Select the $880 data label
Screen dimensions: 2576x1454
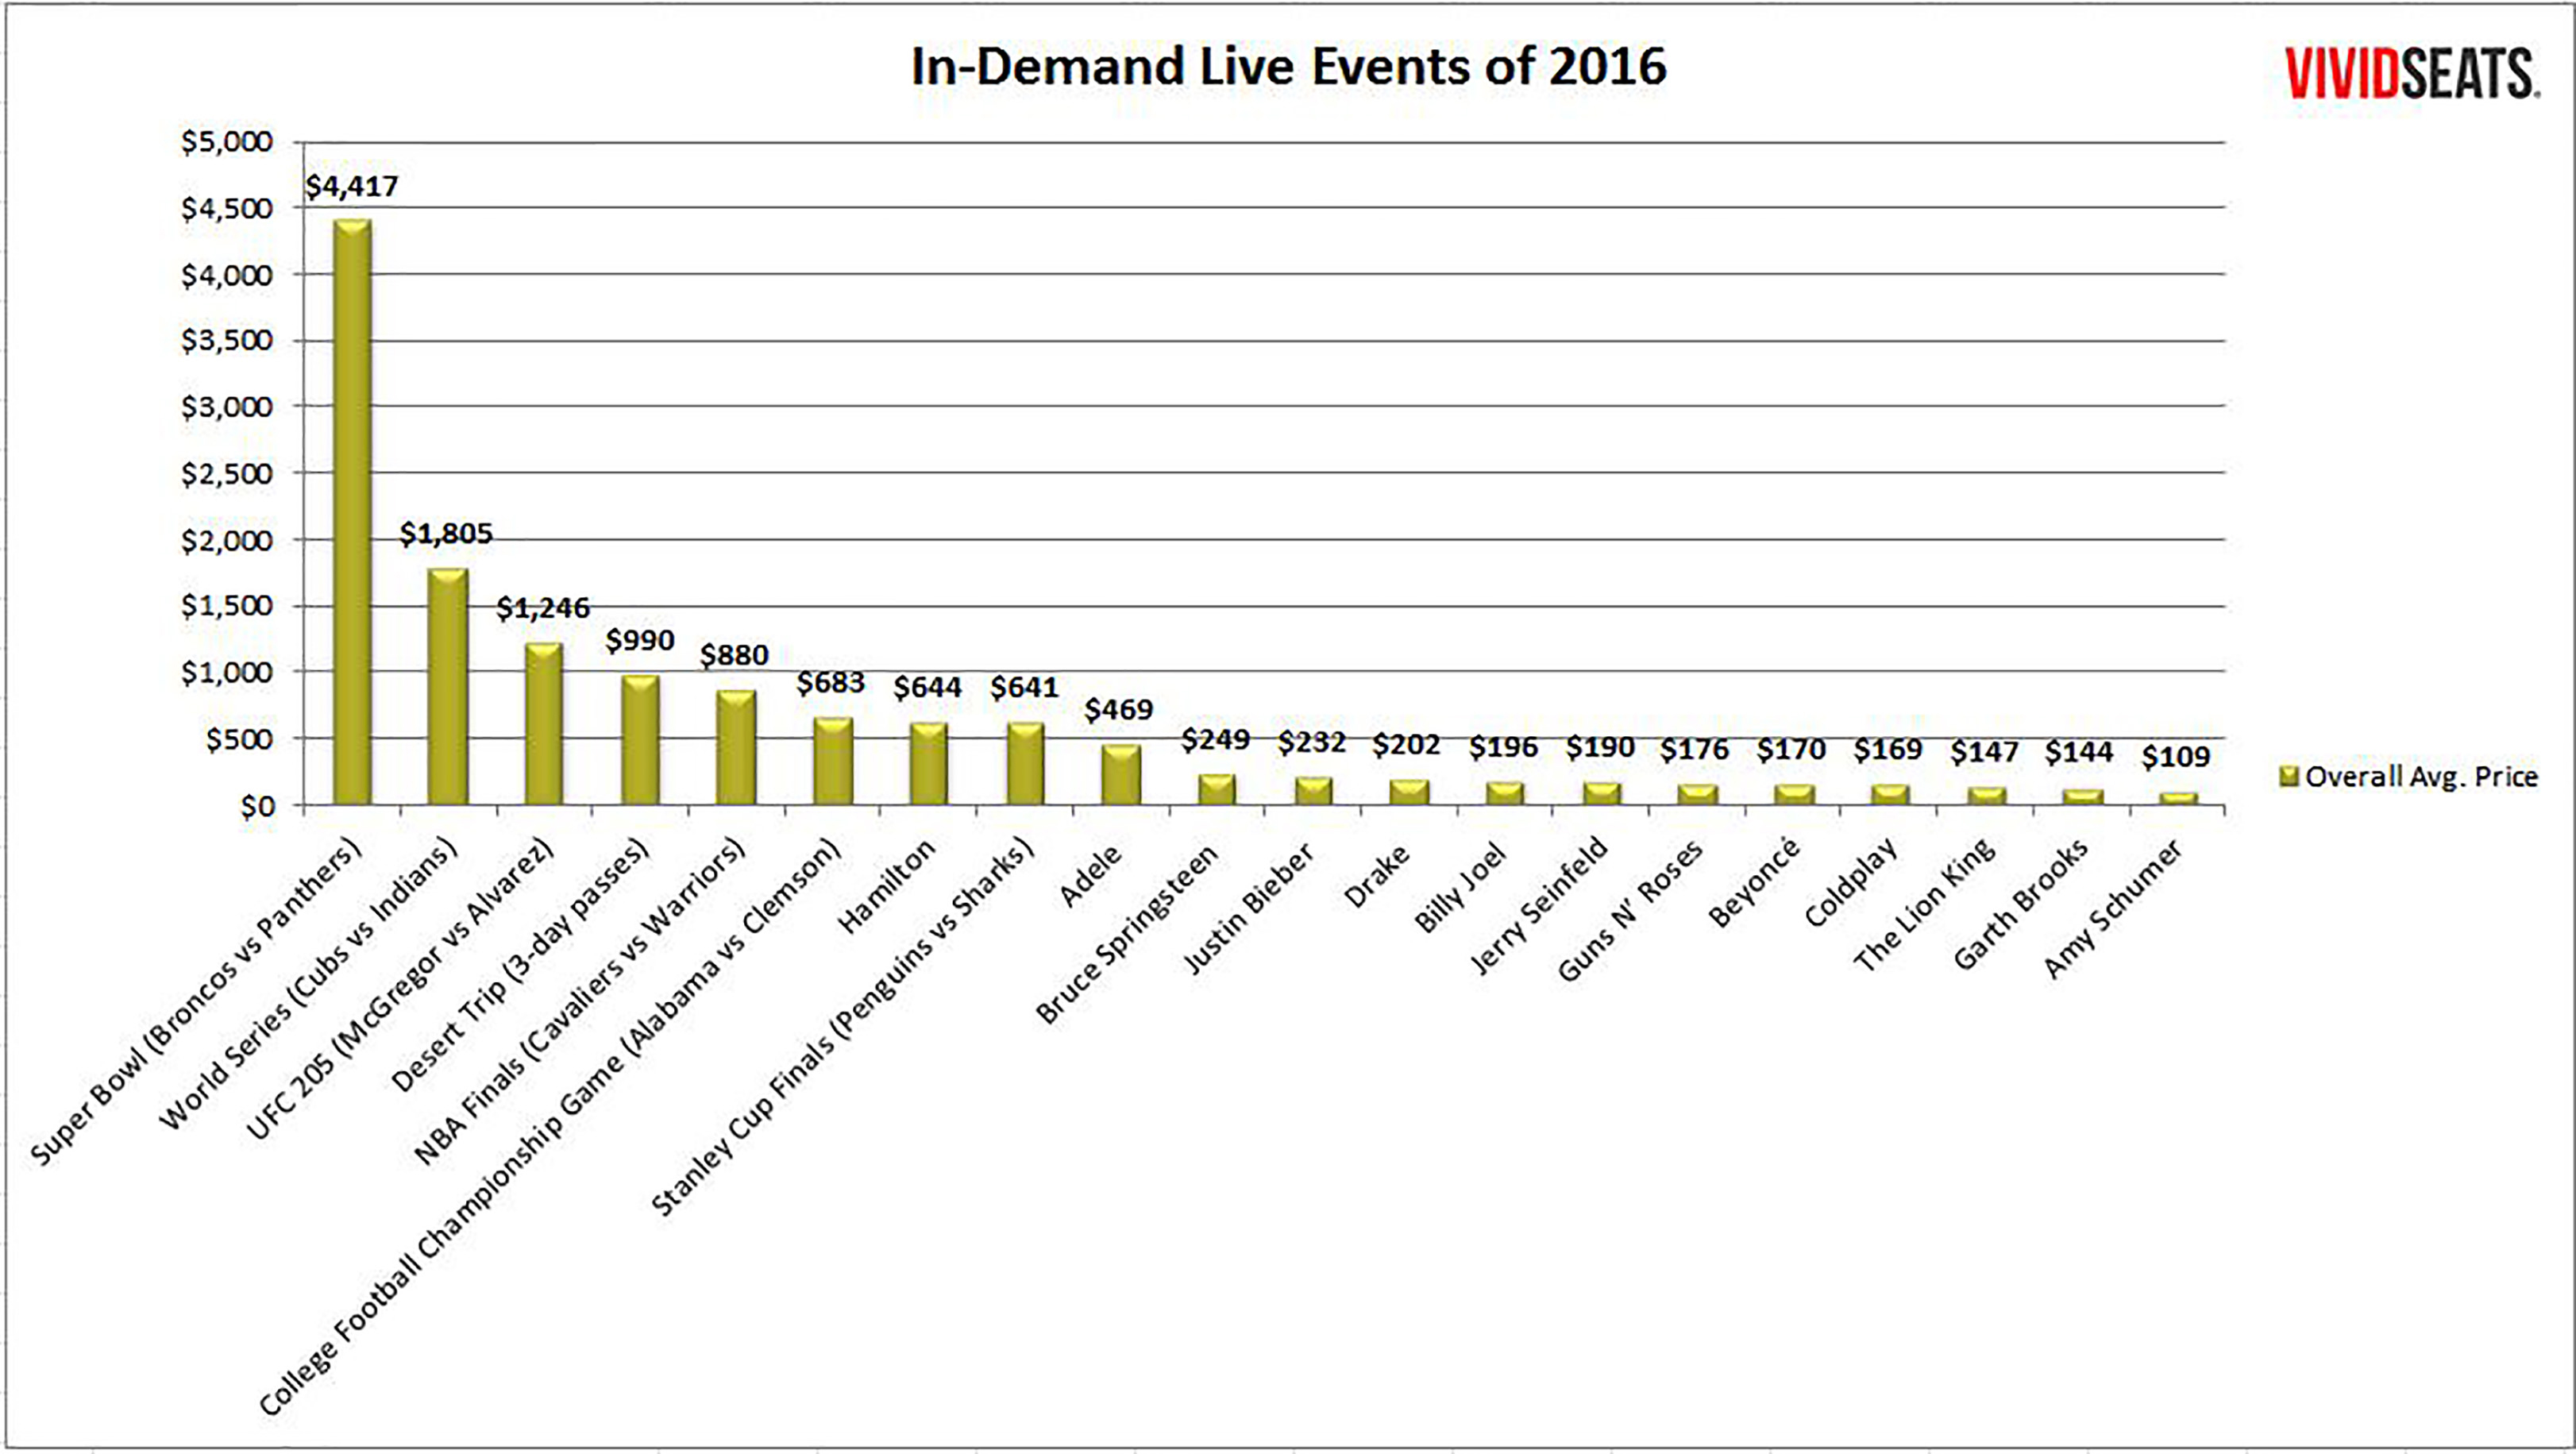click(734, 655)
